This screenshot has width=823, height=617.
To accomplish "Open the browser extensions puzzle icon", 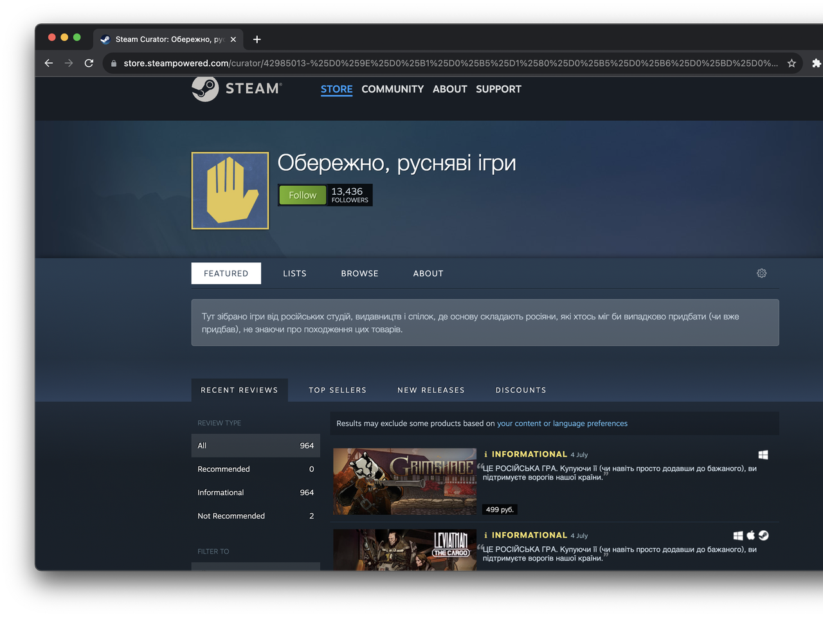I will pyautogui.click(x=817, y=63).
